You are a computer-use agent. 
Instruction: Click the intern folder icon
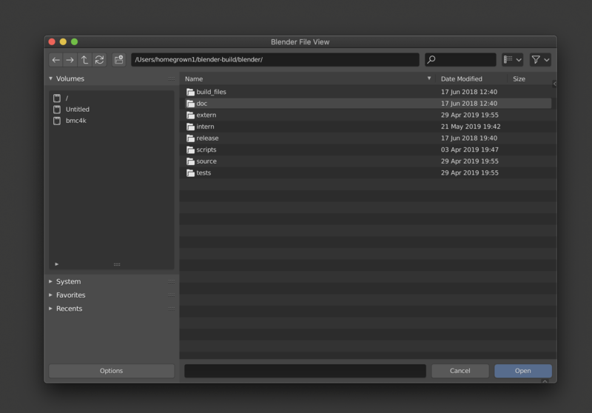[x=190, y=127]
